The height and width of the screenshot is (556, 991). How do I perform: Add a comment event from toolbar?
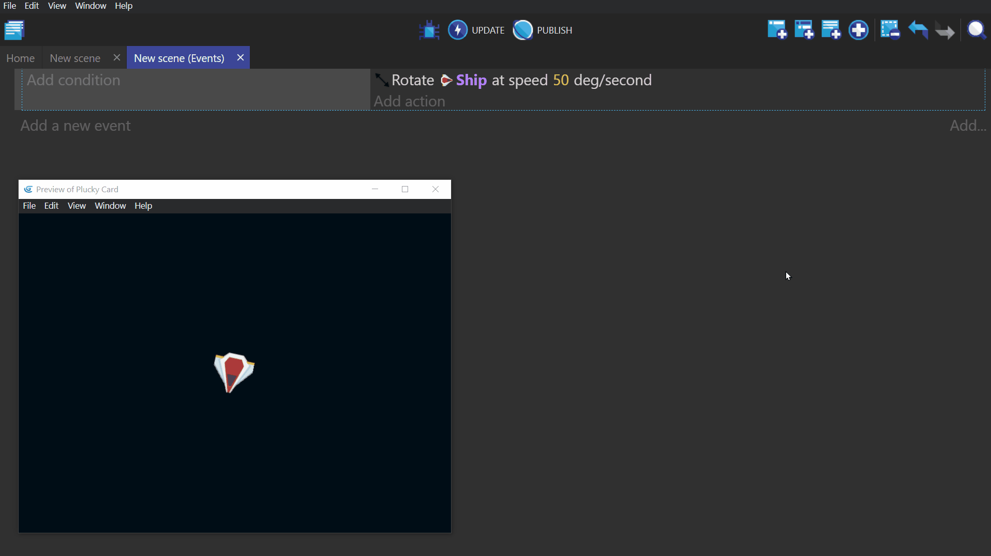pyautogui.click(x=831, y=30)
